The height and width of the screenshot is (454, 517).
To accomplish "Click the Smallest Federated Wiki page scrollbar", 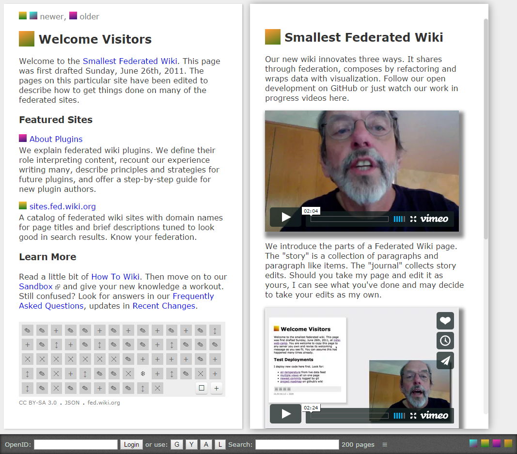I will click(486, 128).
